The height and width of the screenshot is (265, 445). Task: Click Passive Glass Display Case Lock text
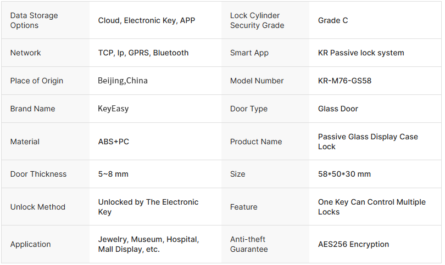(x=368, y=142)
